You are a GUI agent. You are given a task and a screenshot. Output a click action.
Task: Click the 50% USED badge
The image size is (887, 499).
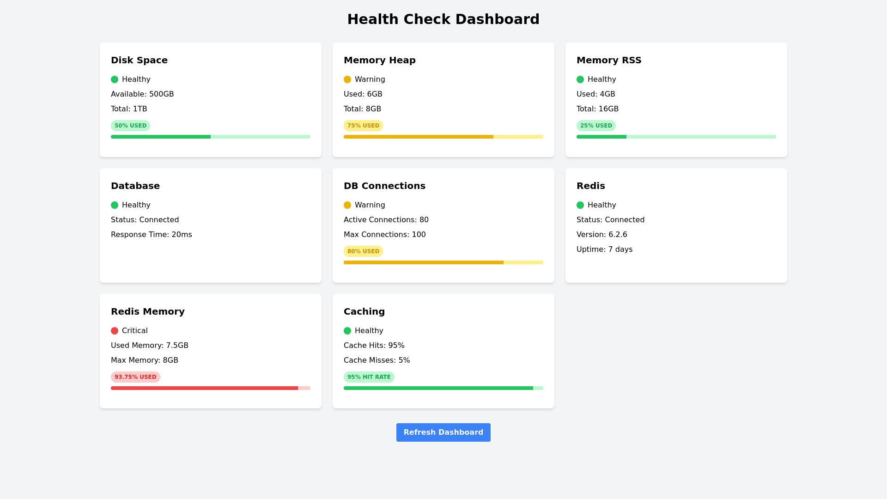[130, 126]
